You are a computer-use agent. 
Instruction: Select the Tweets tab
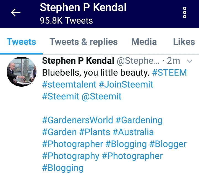[21, 42]
